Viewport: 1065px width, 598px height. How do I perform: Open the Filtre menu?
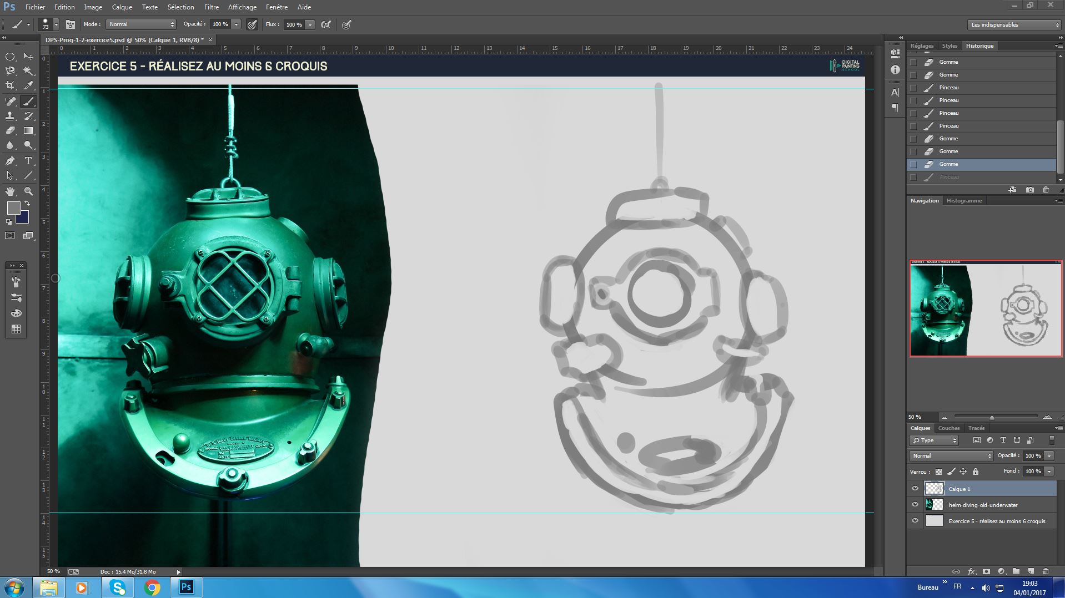[x=211, y=7]
